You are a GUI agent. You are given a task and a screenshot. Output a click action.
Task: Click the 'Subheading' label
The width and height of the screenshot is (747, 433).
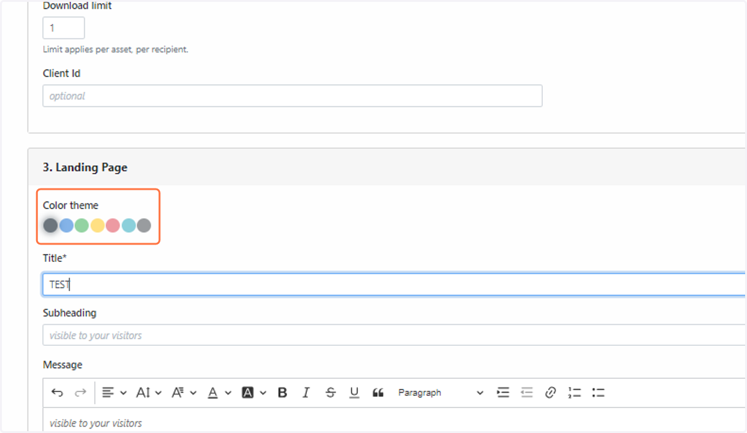[70, 313]
